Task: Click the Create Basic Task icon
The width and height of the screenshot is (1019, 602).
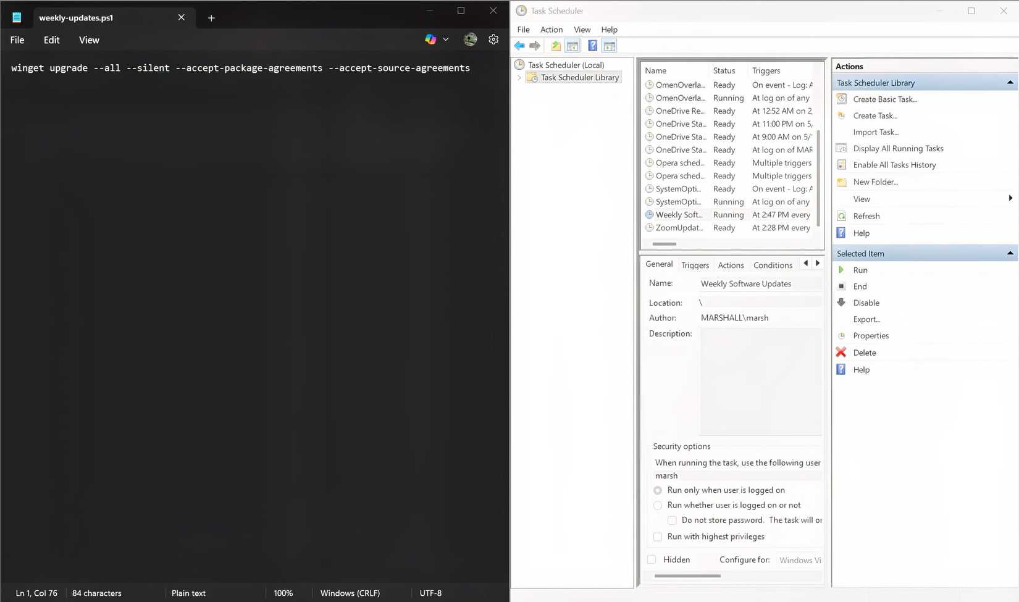Action: pos(841,99)
